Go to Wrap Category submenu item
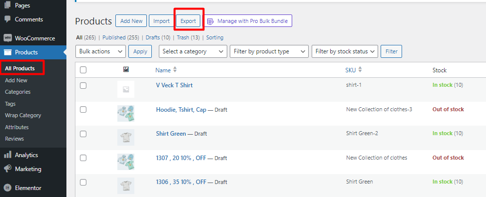 point(23,115)
